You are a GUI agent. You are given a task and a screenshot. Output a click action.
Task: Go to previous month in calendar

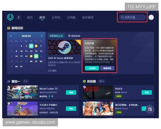click(11, 36)
